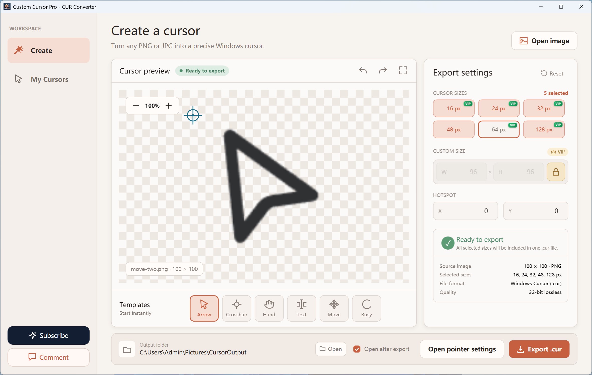Click the Export .cur button
The height and width of the screenshot is (375, 592).
click(539, 349)
